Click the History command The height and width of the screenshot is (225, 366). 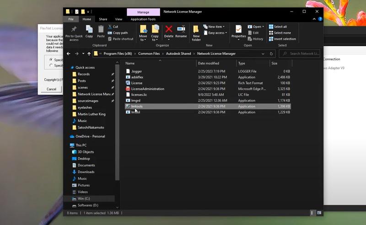255,39
